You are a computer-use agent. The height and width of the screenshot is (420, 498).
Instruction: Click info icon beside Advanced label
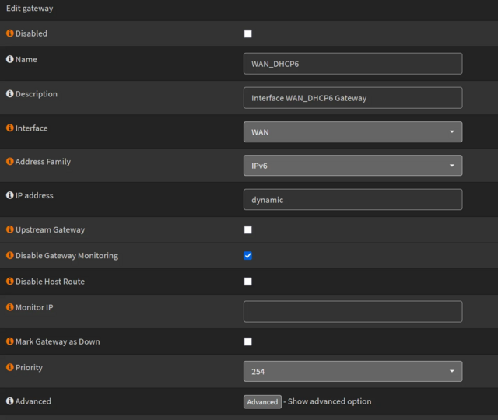point(10,401)
